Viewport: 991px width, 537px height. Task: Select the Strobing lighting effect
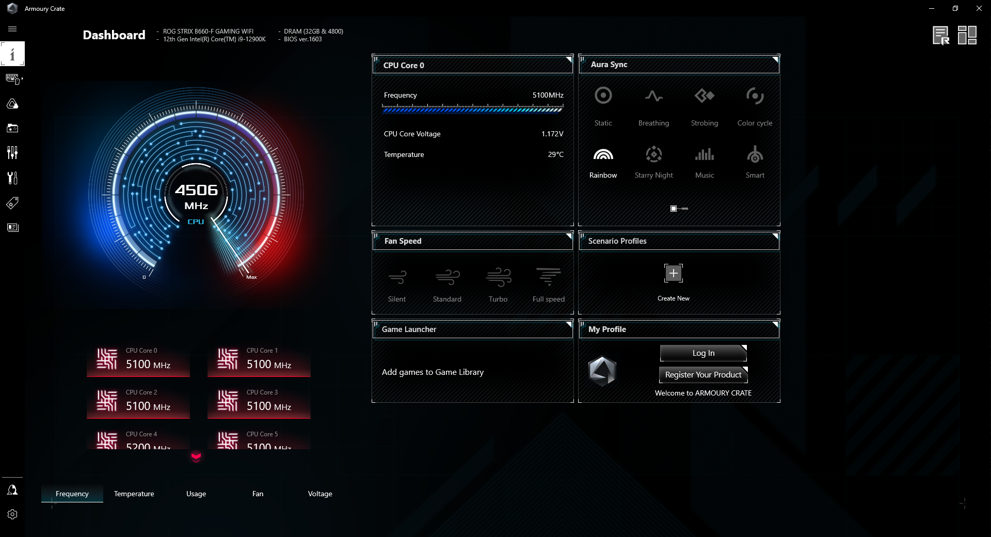[705, 106]
